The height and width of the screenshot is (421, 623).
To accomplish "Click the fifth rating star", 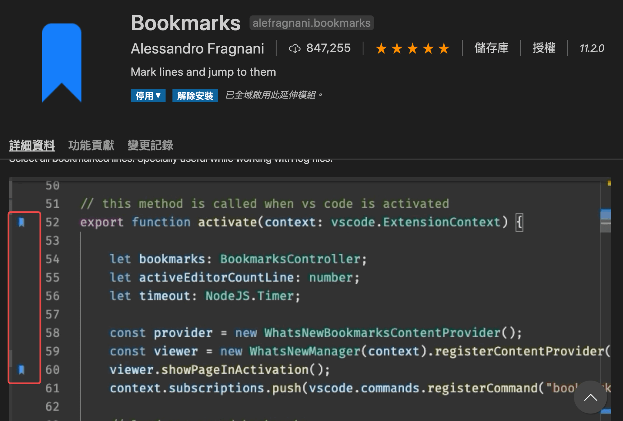I will 444,48.
